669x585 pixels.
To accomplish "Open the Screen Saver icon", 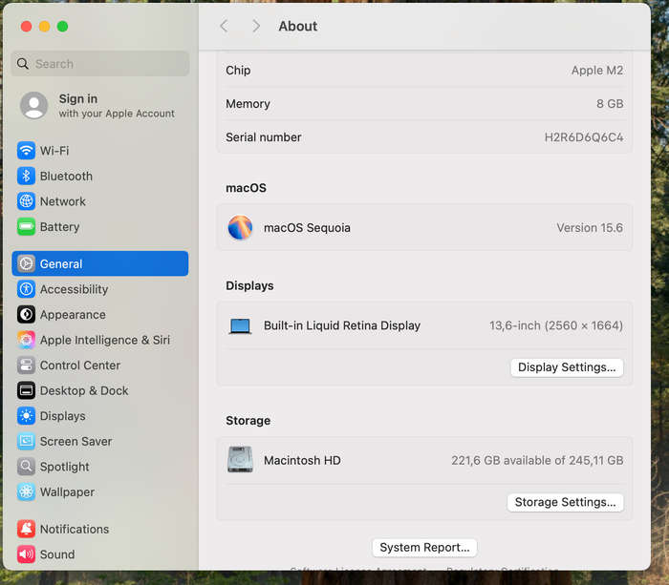I will pyautogui.click(x=26, y=442).
